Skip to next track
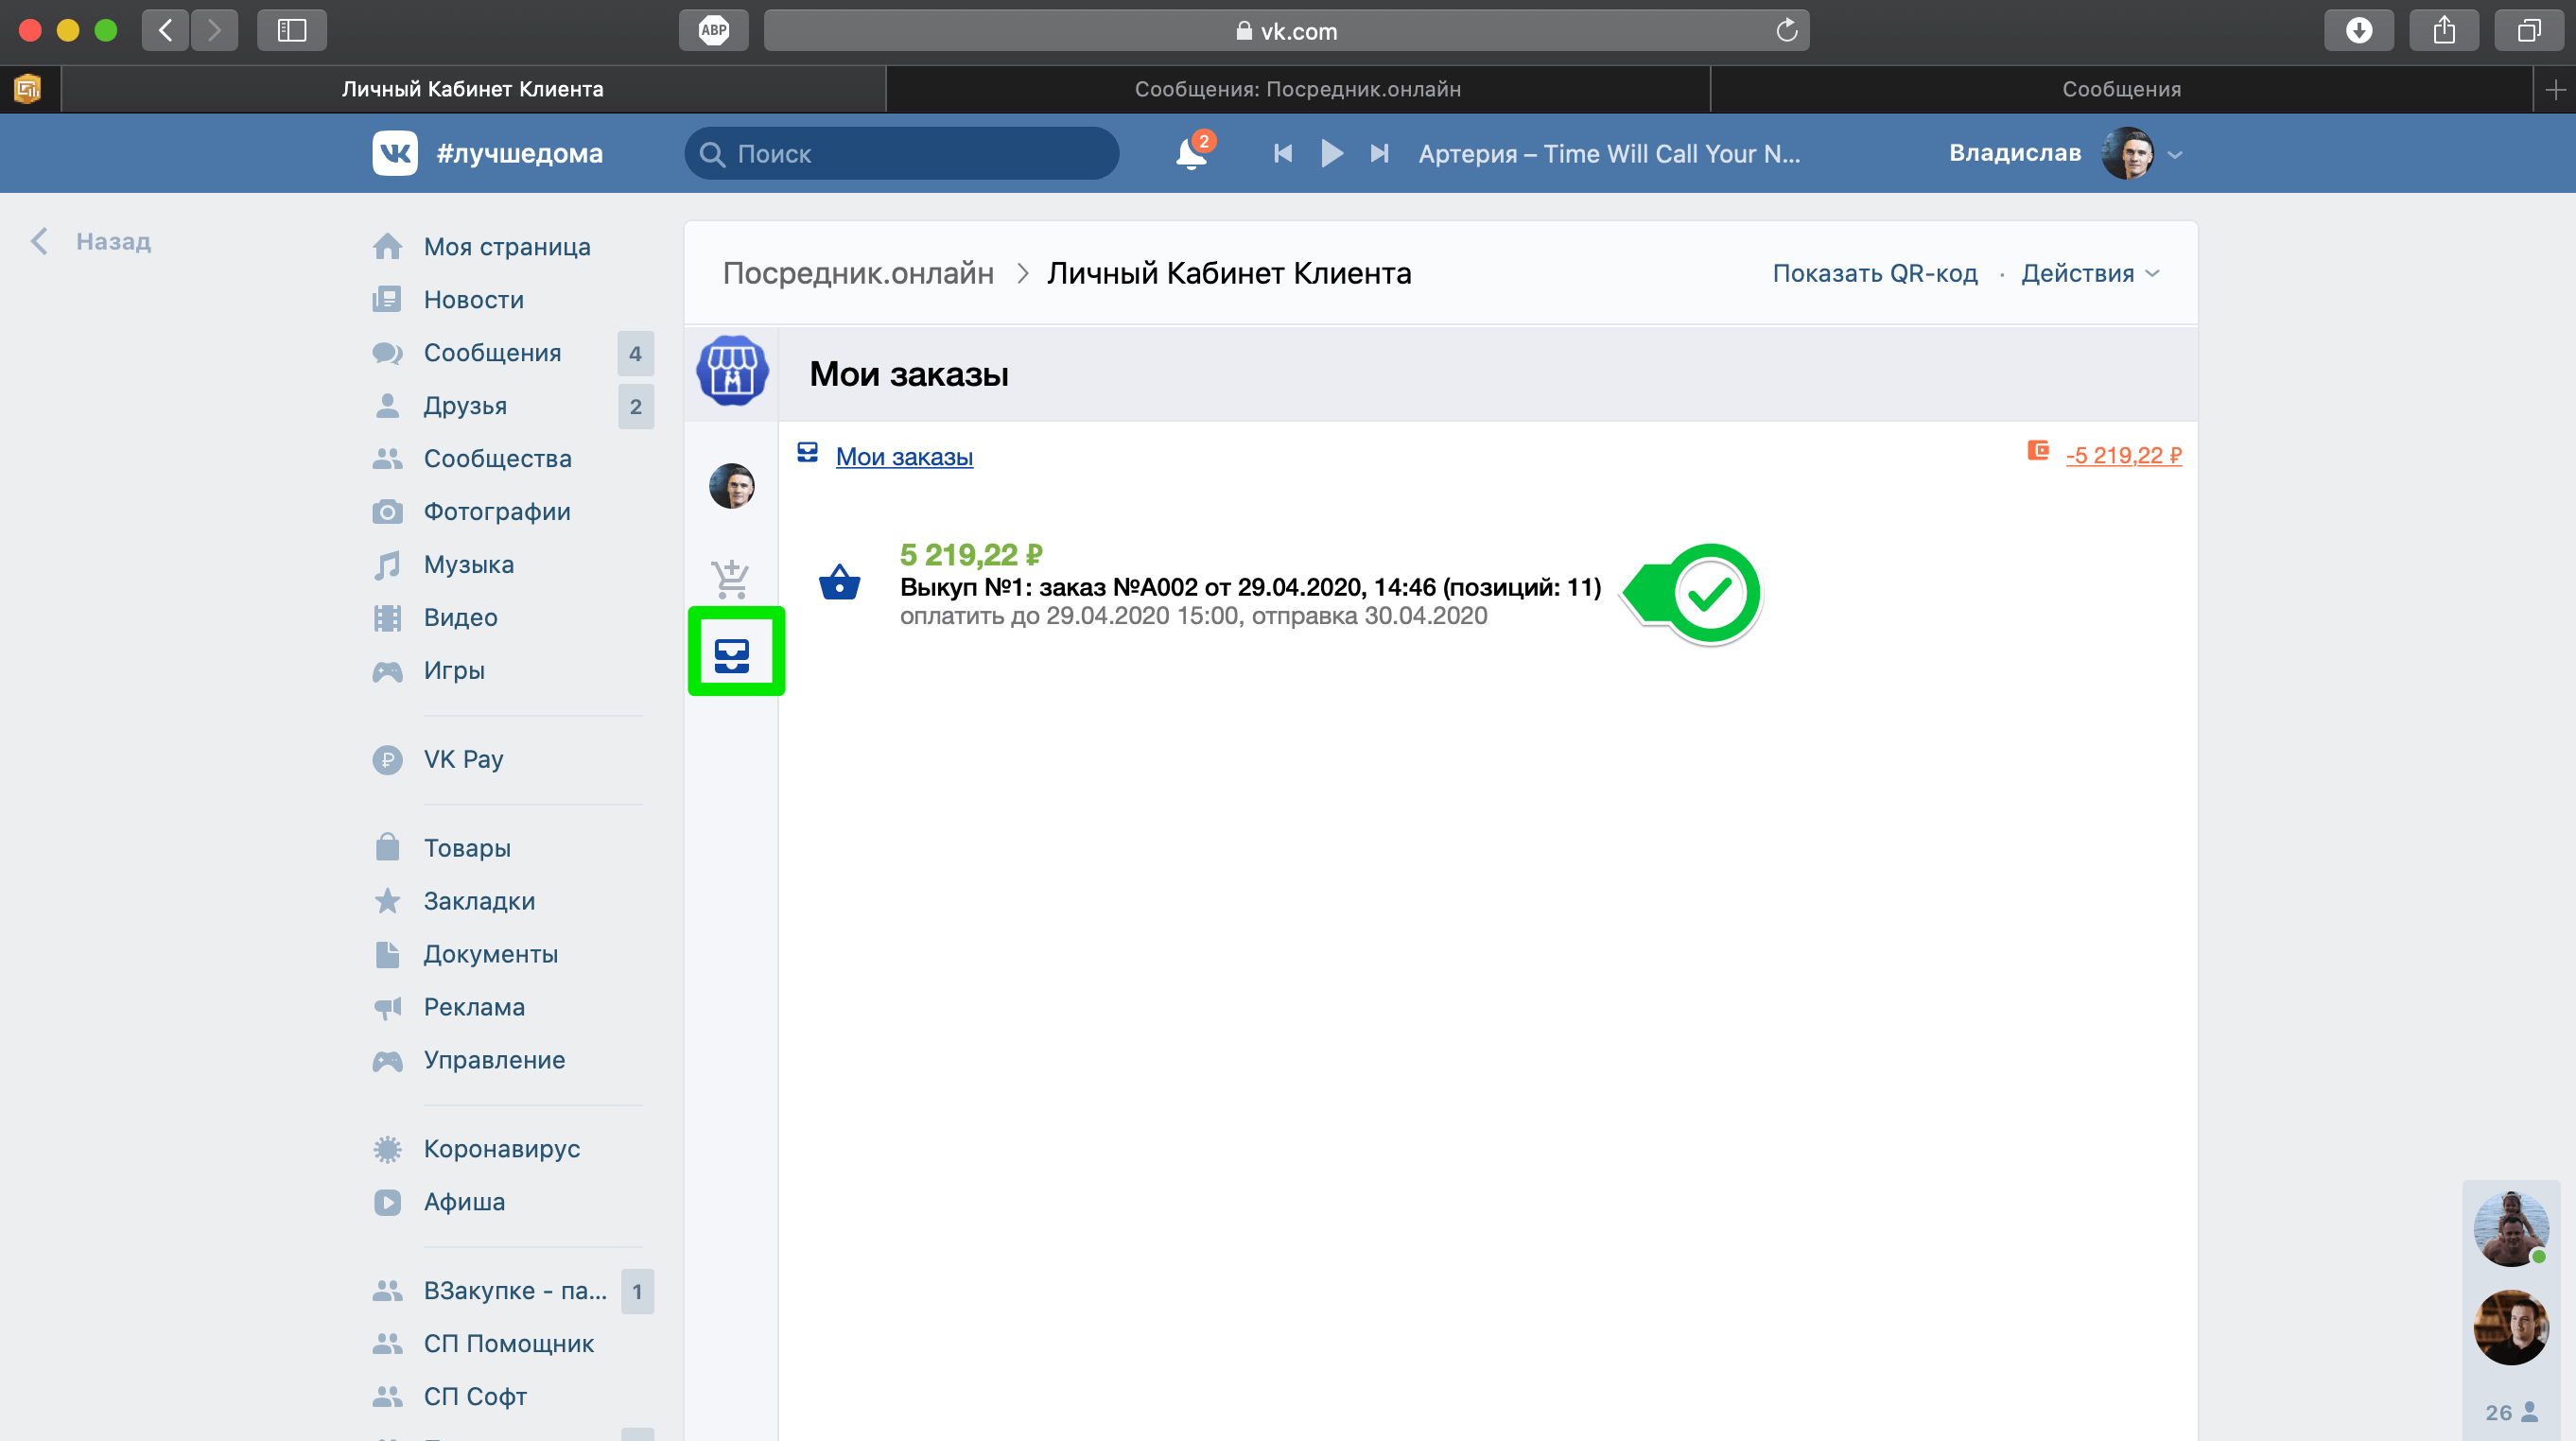Image resolution: width=2576 pixels, height=1441 pixels. pyautogui.click(x=1379, y=154)
